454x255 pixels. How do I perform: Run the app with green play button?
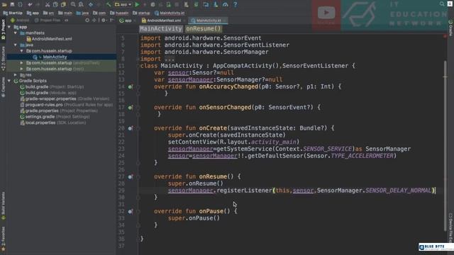(137, 4)
